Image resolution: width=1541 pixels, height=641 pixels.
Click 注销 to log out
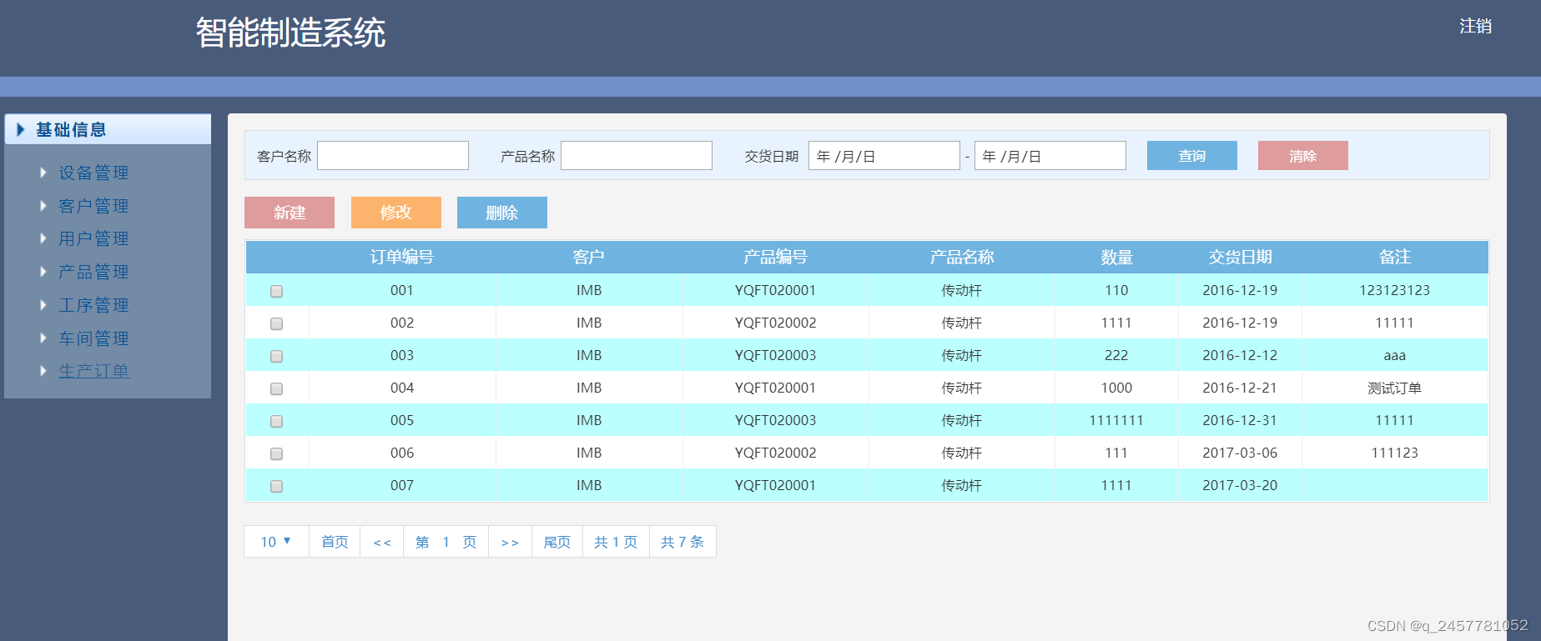tap(1475, 27)
